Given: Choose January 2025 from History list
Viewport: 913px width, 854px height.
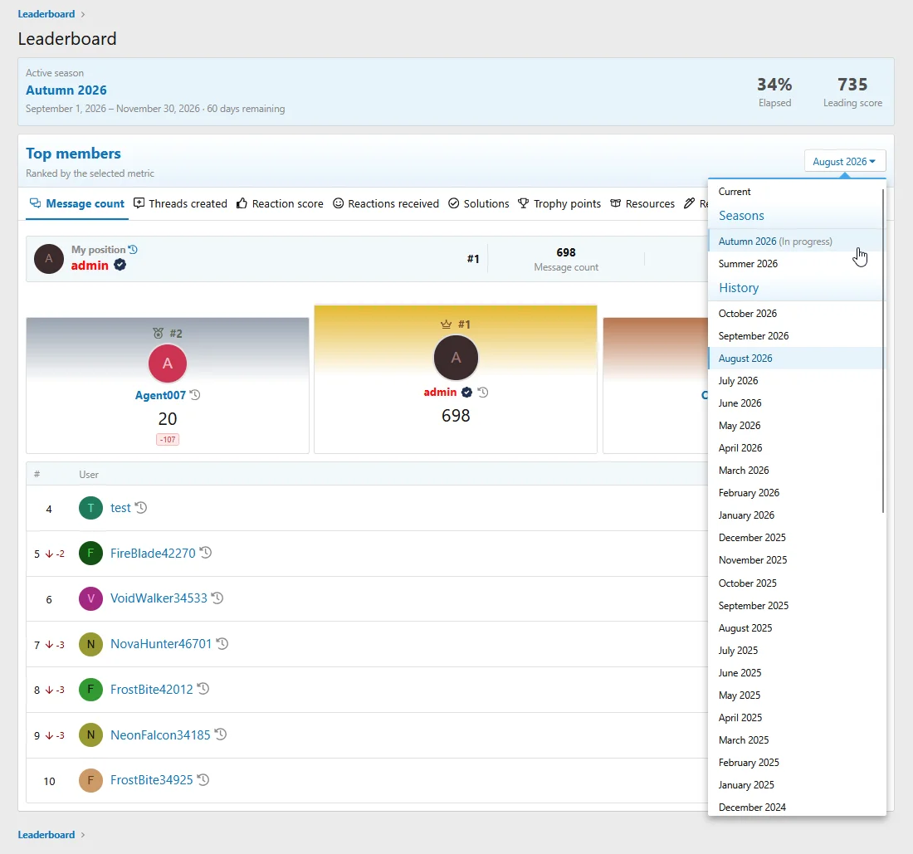Looking at the screenshot, I should 795,785.
